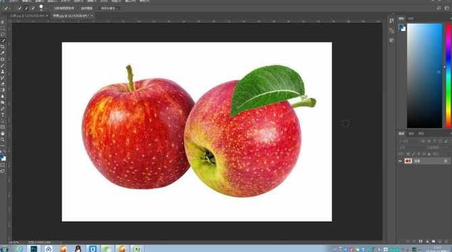Image resolution: width=452 pixels, height=252 pixels.
Task: Select the Clone Stamp tool
Action: pos(3,72)
